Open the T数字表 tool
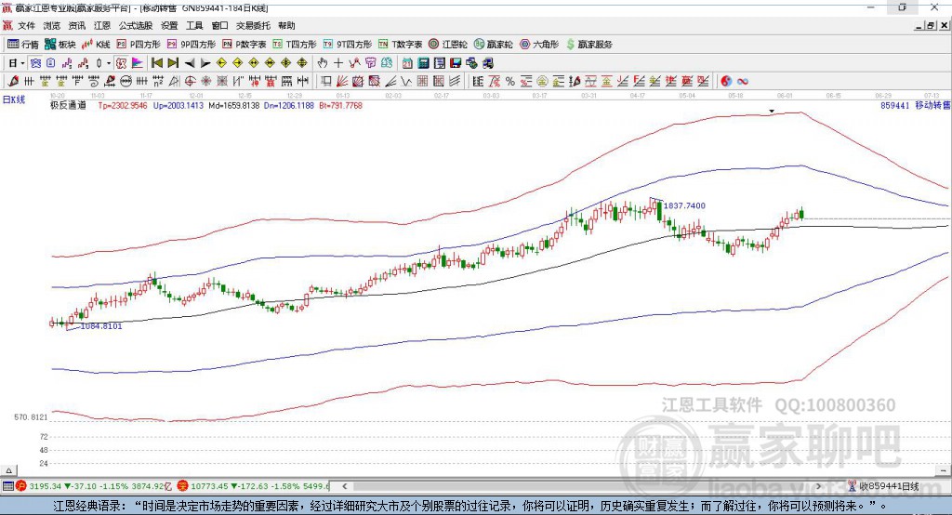This screenshot has height=515, width=952. (400, 45)
